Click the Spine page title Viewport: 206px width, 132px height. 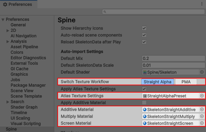coord(67,20)
